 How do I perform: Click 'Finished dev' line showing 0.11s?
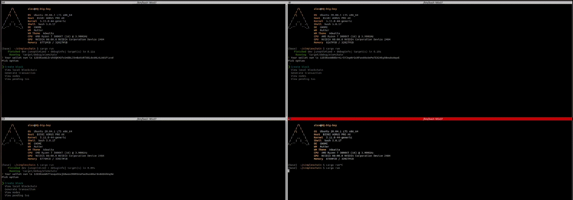point(51,52)
